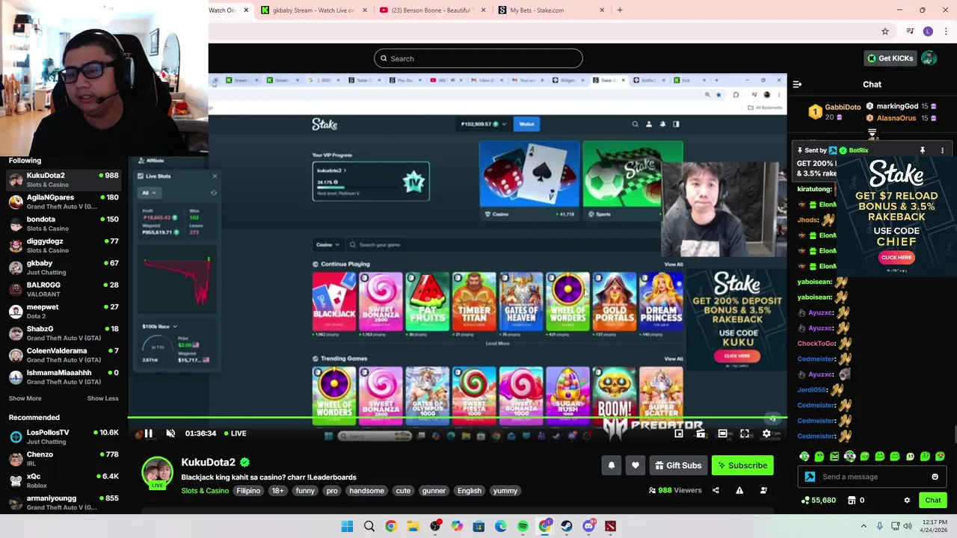Open the viewer list icon right of report
Screen dimensions: 957x538
point(763,490)
